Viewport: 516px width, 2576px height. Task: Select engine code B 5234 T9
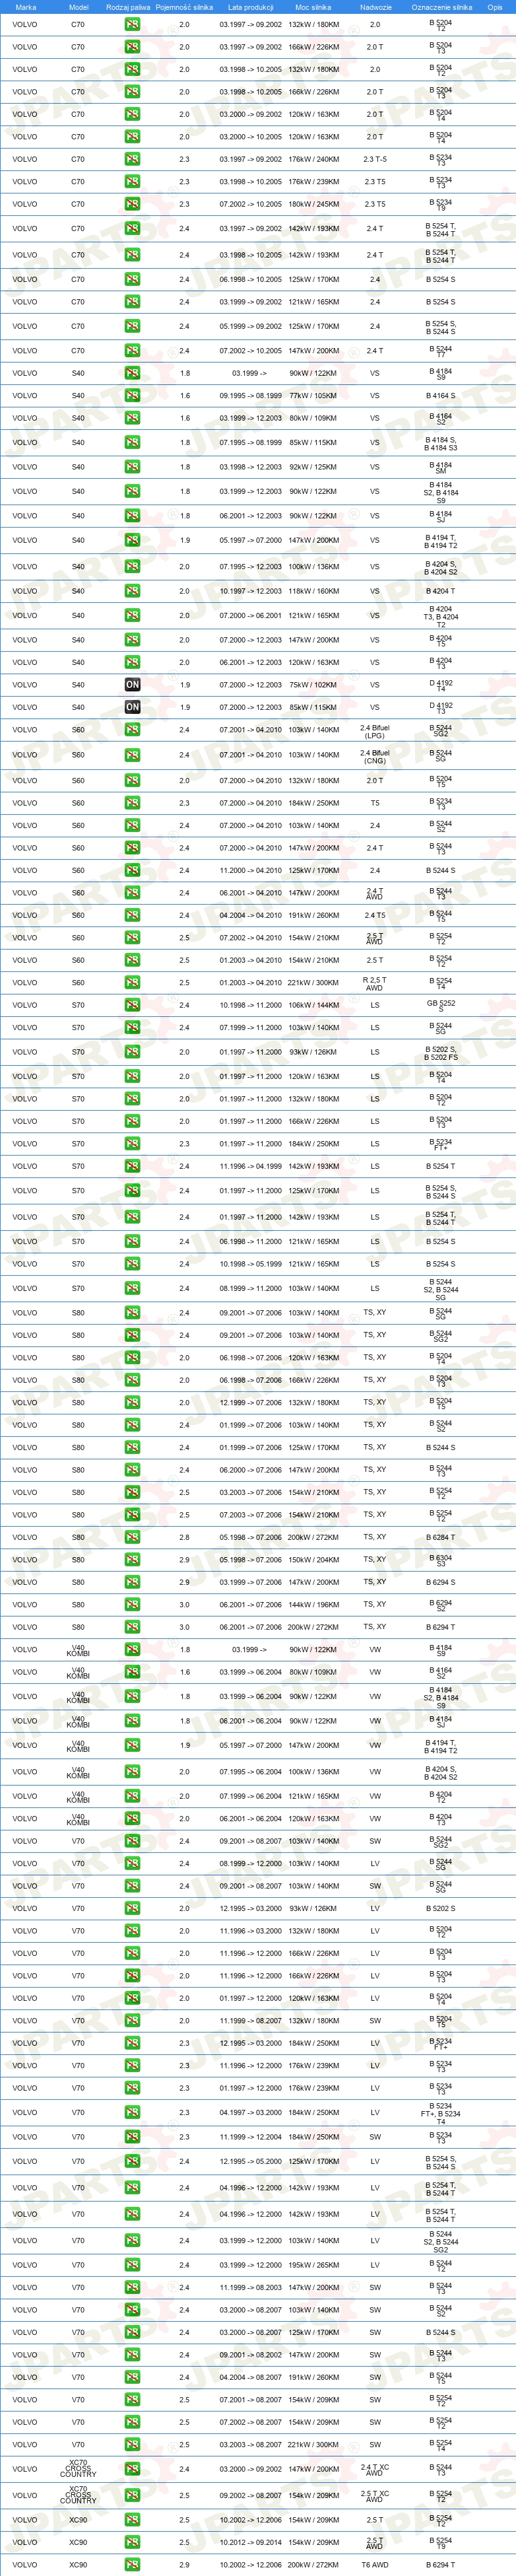coord(441,204)
